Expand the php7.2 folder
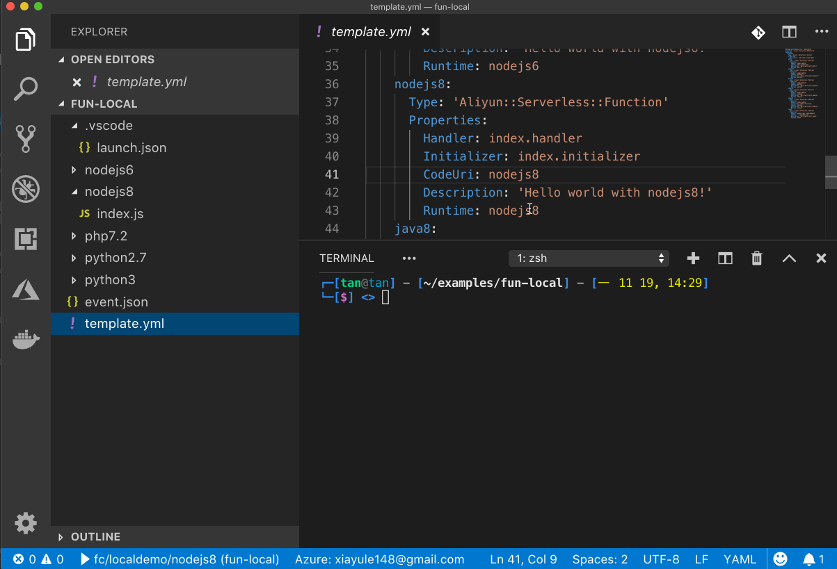837x569 pixels. tap(75, 236)
